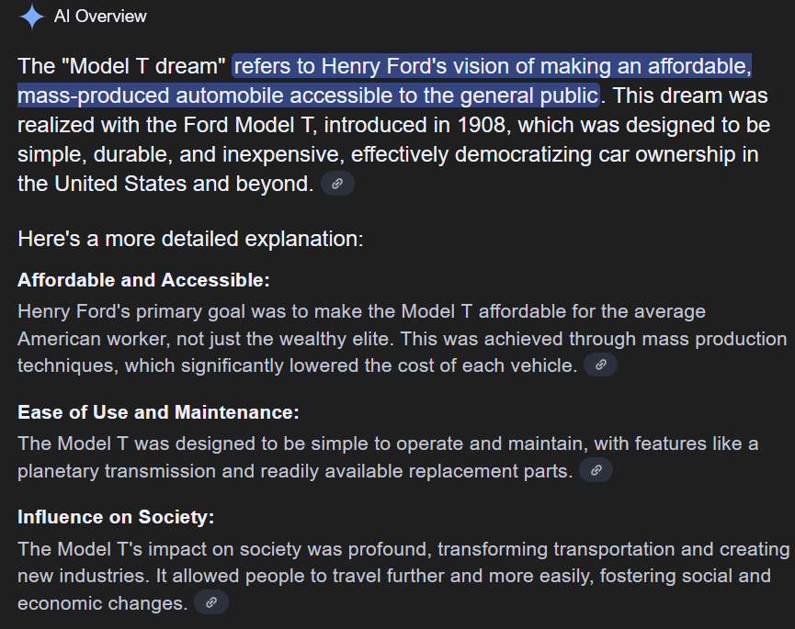795x629 pixels.
Task: Open source link after "economic changes."
Action: click(x=211, y=602)
